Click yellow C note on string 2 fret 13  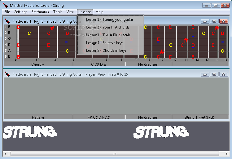click(x=204, y=33)
